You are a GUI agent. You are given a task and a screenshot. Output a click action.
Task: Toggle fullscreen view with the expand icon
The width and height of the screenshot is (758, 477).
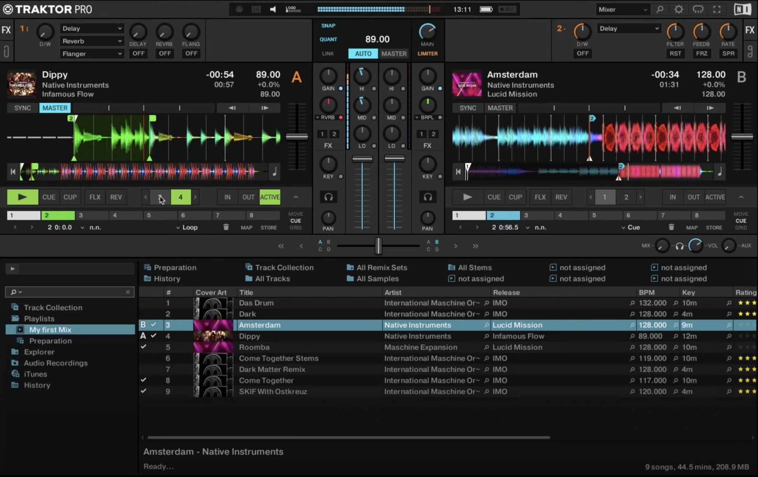point(716,9)
